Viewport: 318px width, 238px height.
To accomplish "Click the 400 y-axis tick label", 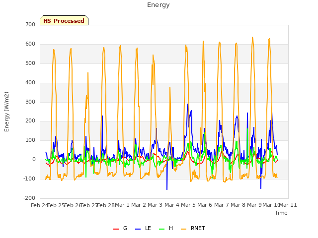I will click(30, 83).
